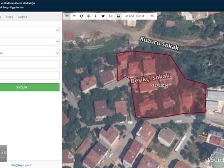
Task: Open the Analiz tab
Action: [9, 17]
